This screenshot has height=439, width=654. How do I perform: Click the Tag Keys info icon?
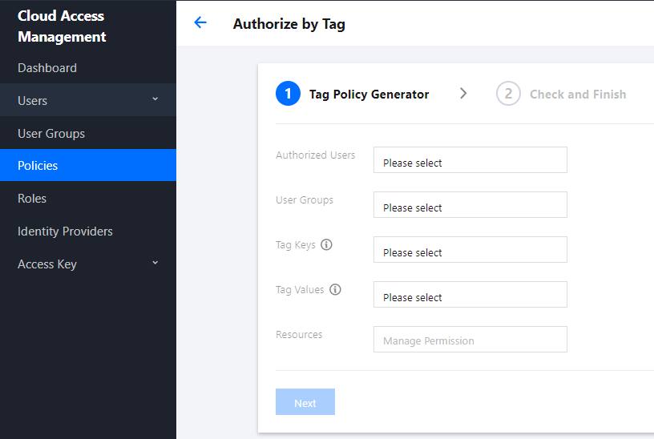coord(326,245)
